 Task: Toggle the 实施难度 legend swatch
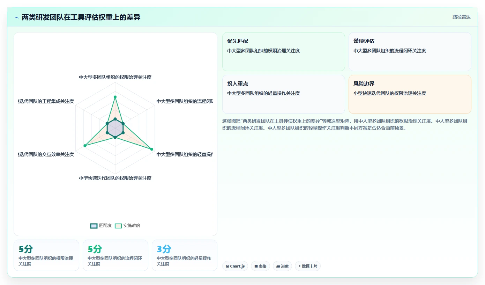[x=118, y=226]
